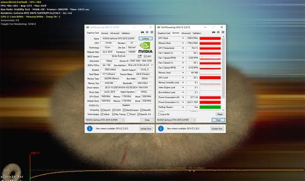
Task: Open the Fan 1 Speed (%) sensor dropdown
Action: point(183,53)
